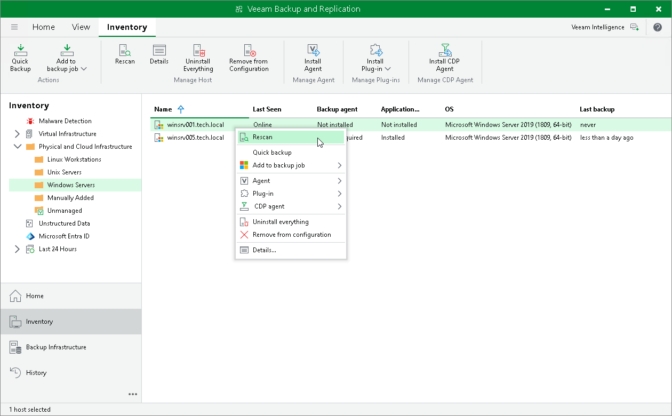
Task: Open the History view
Action: (x=71, y=373)
